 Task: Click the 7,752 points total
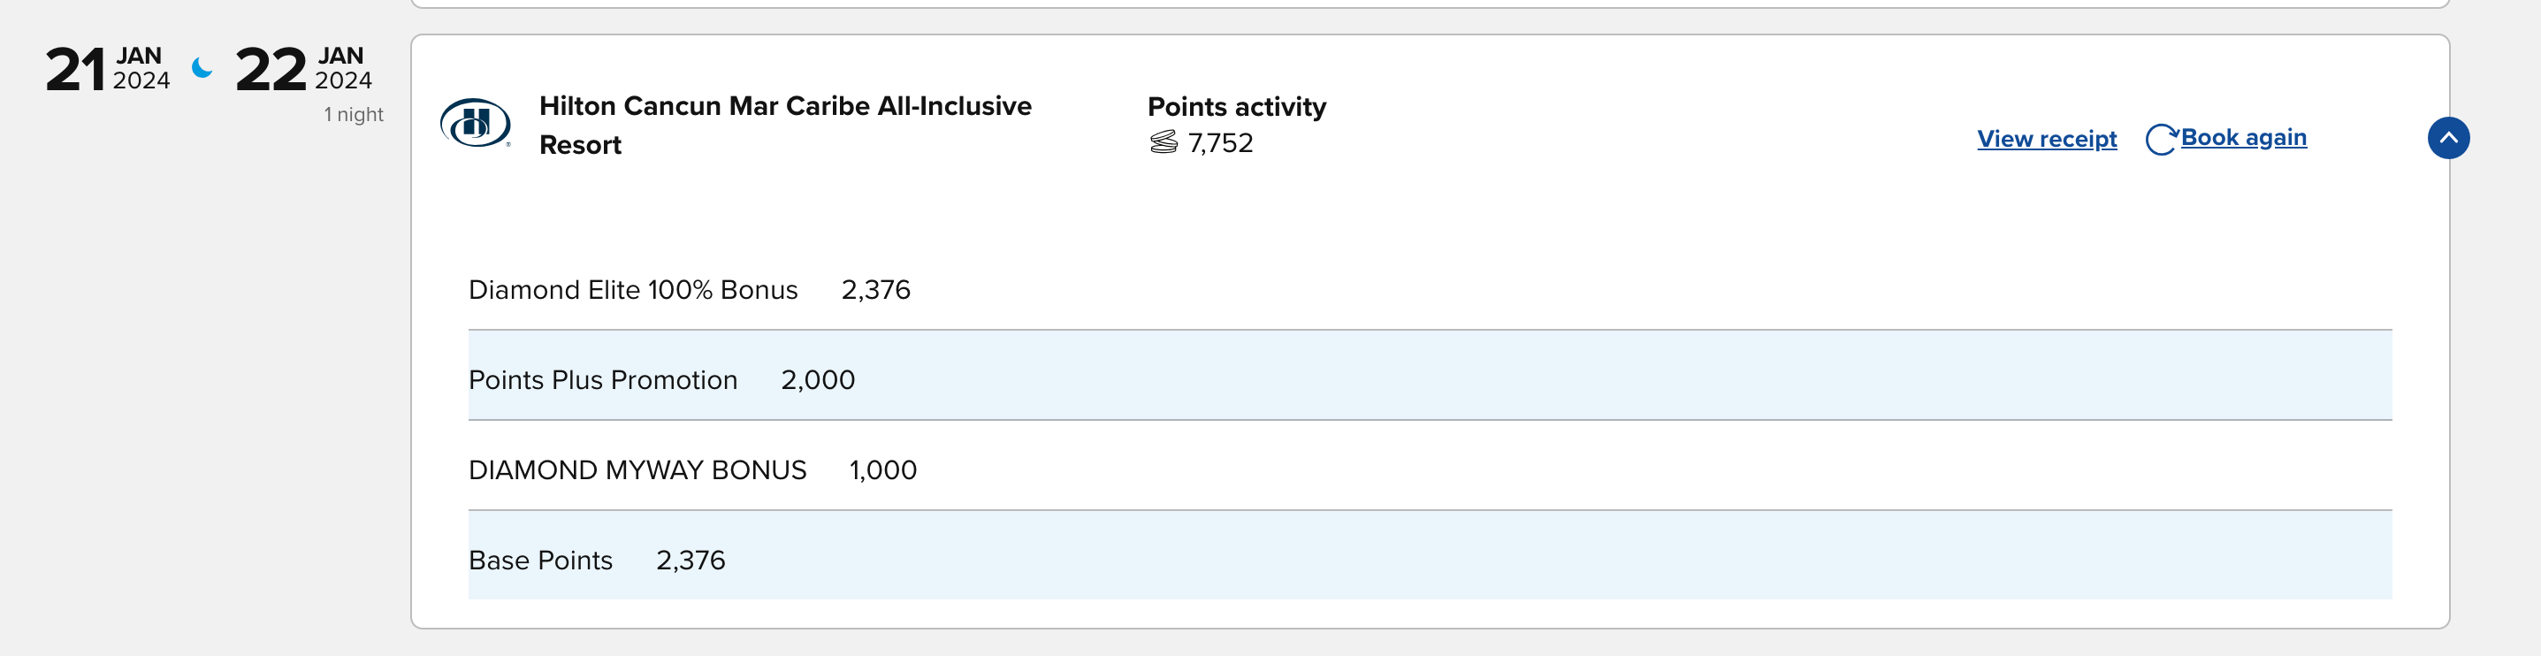click(x=1220, y=143)
